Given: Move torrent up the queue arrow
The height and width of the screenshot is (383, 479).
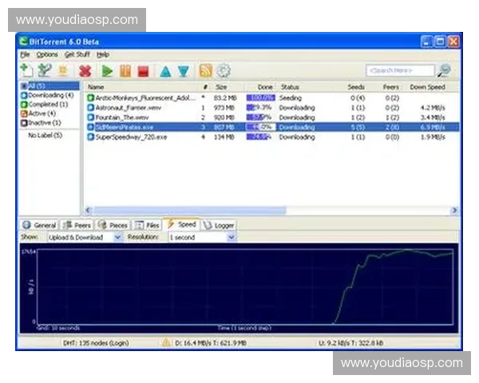Looking at the screenshot, I should pos(165,72).
